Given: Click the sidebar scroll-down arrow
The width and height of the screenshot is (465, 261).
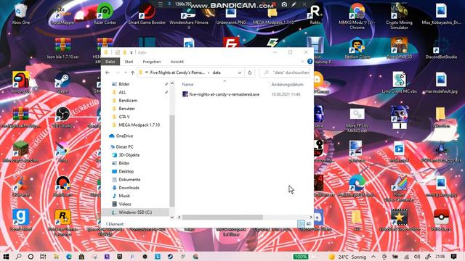Looking at the screenshot, I should [172, 217].
